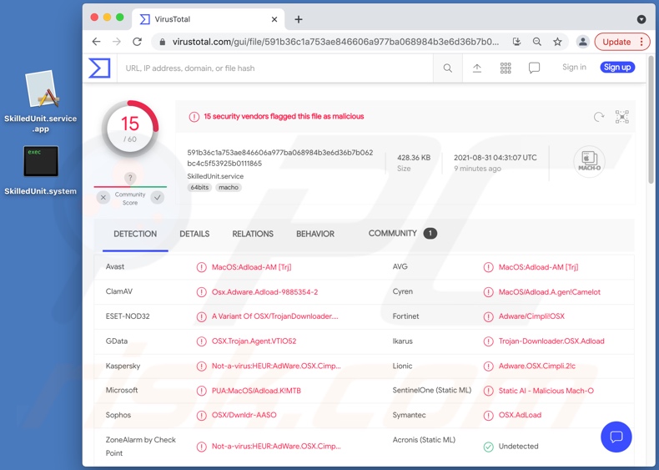The width and height of the screenshot is (659, 470).
Task: Click Lionic result Adware.OSX.Cimpli.2!c
Action: [537, 366]
